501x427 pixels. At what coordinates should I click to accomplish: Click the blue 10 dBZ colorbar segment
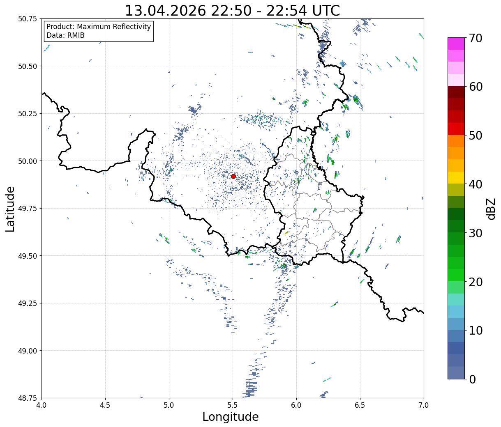(456, 336)
